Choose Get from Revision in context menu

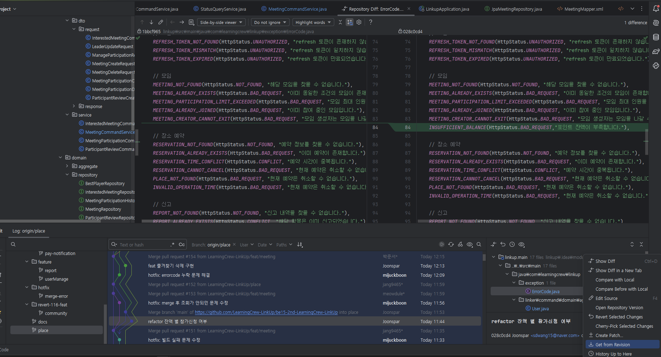click(x=623, y=345)
